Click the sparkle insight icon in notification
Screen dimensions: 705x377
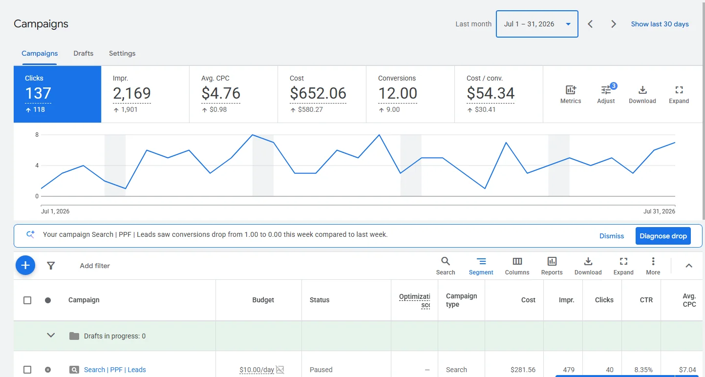[30, 234]
